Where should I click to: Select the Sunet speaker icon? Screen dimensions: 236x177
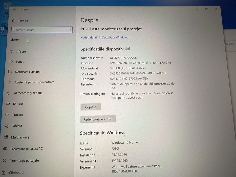[11, 61]
